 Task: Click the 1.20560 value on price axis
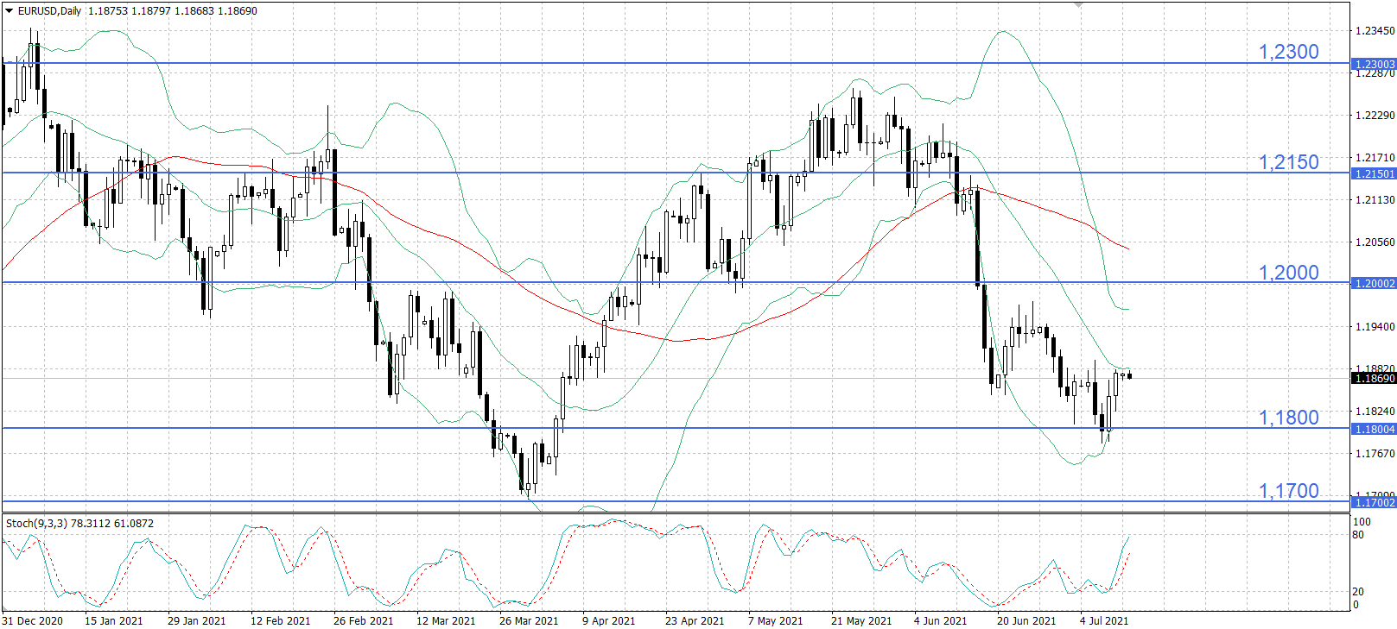(1375, 242)
